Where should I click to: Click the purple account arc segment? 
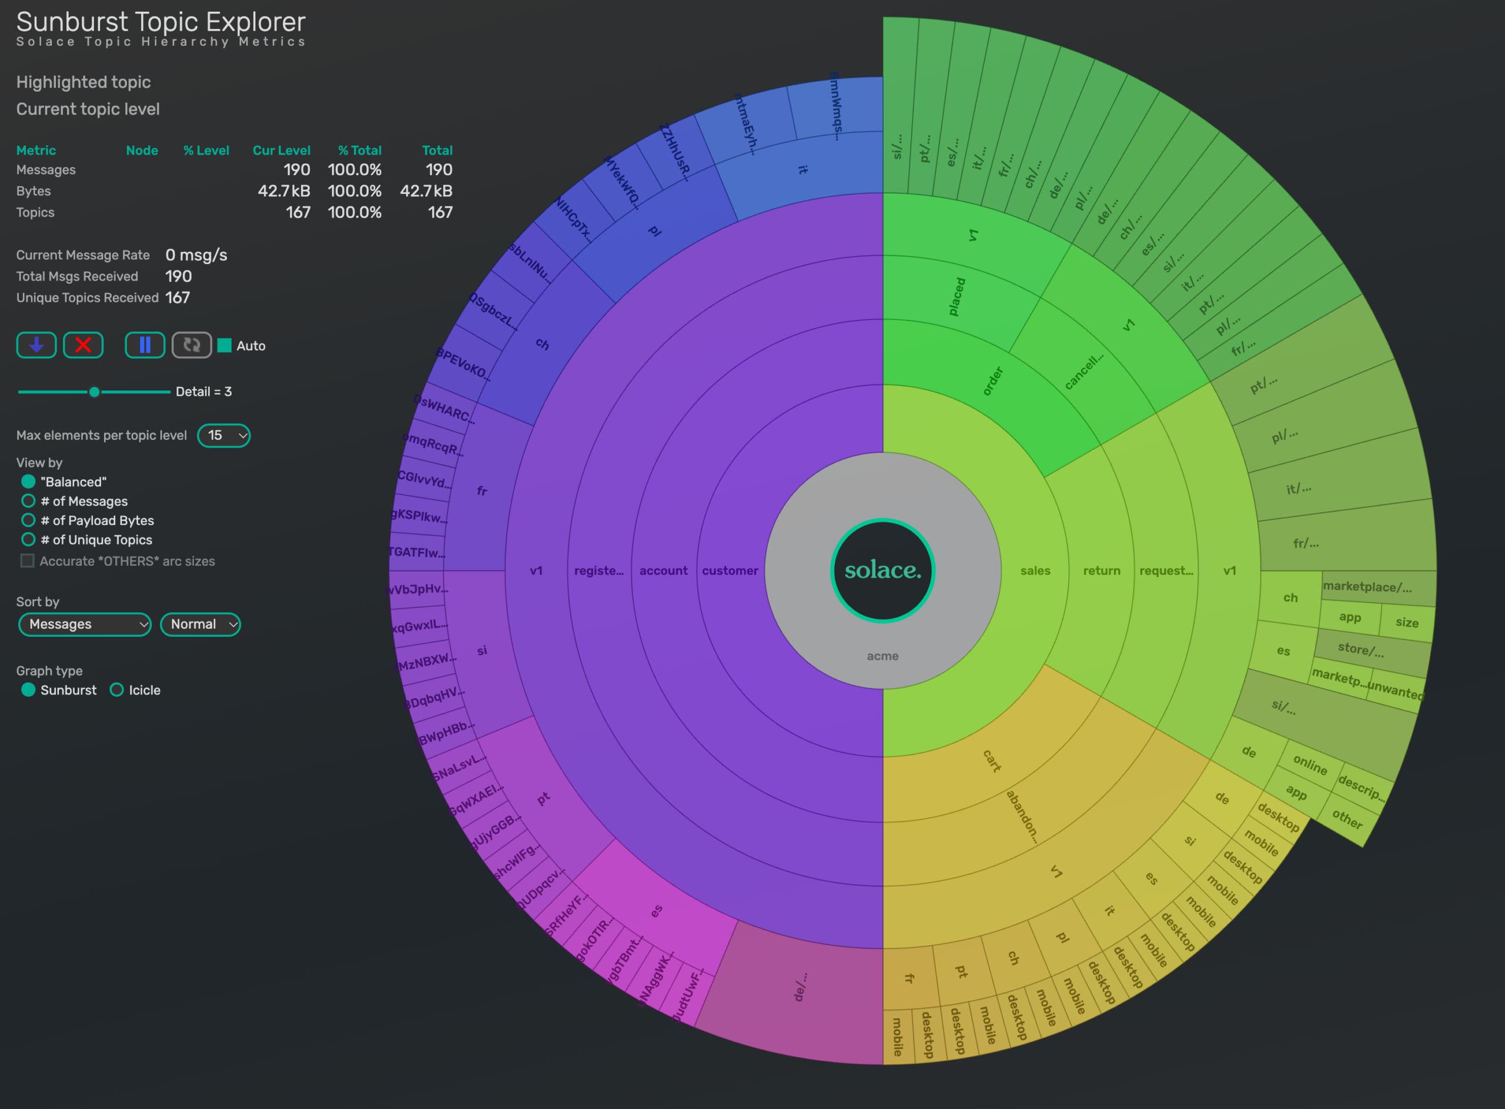click(x=664, y=570)
